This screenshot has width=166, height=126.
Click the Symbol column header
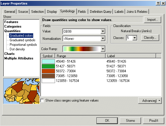(x=48, y=56)
